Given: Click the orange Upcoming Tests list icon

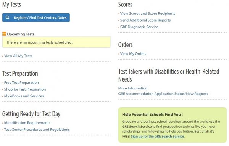Looking at the screenshot, I should (x=4, y=34).
